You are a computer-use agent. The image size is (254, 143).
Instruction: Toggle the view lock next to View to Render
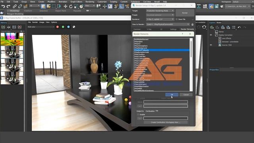(x=192, y=24)
